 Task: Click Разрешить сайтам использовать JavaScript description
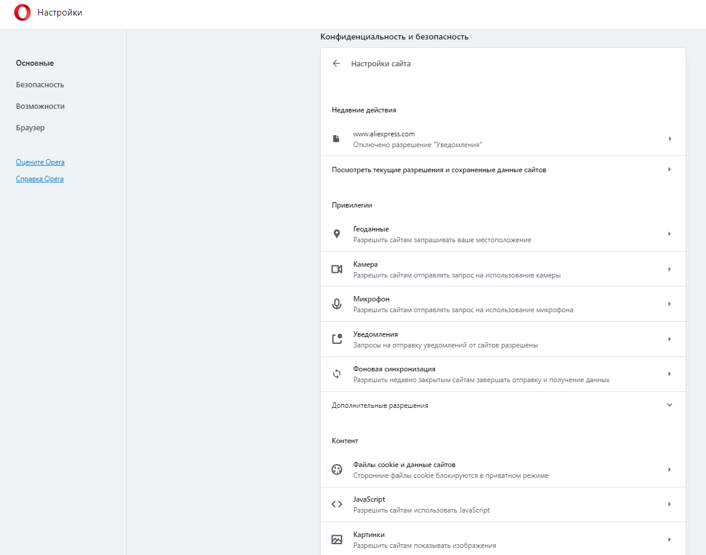pyautogui.click(x=421, y=510)
